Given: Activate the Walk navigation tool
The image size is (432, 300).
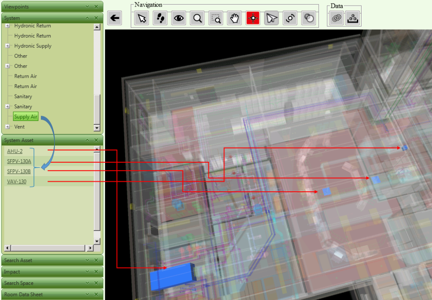Looking at the screenshot, I should (160, 18).
